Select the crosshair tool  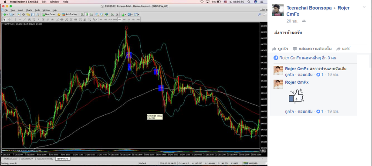tap(9, 20)
